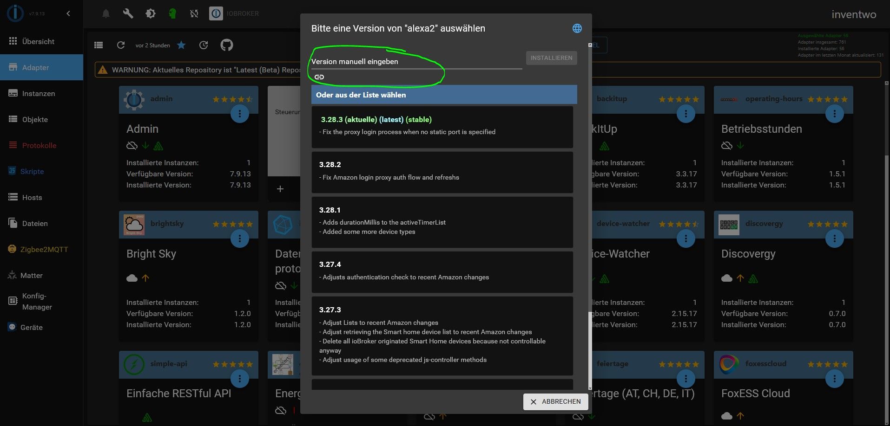
Task: Click the favorites star filter icon
Action: (x=181, y=45)
